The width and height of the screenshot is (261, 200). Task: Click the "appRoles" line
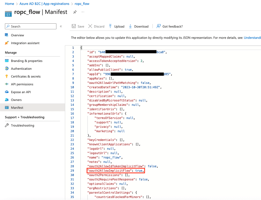pyautogui.click(x=100, y=78)
